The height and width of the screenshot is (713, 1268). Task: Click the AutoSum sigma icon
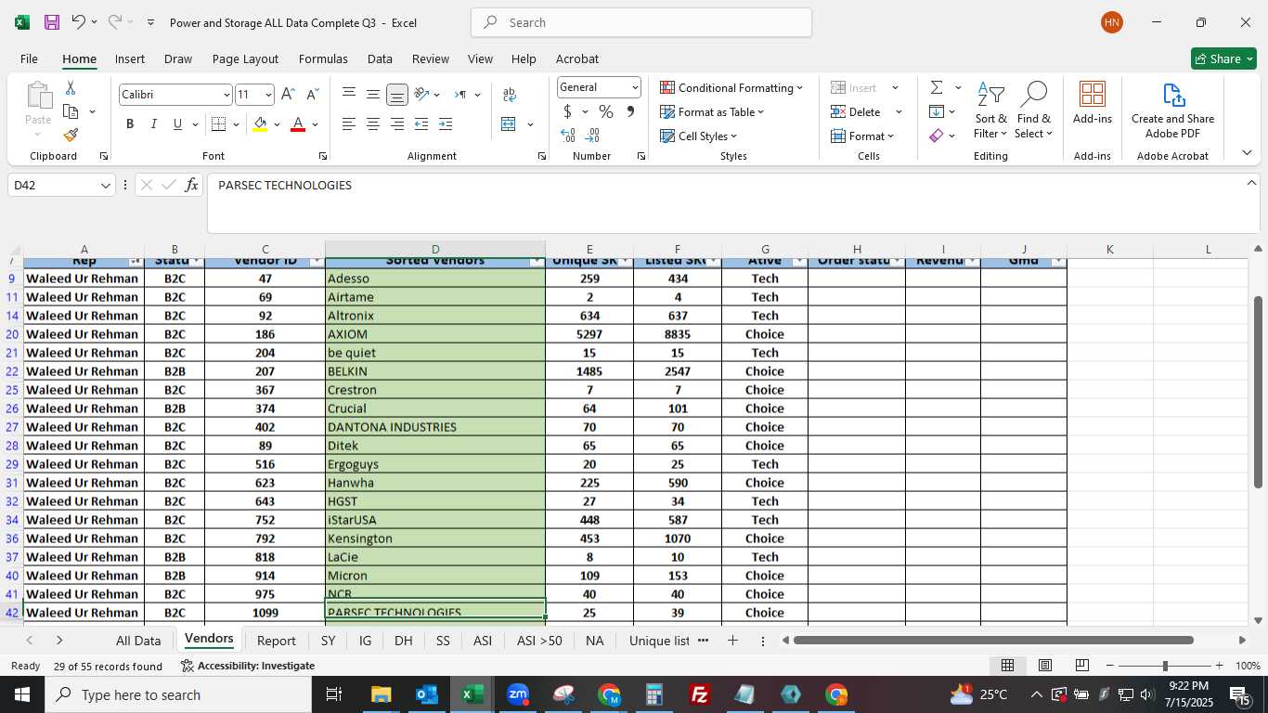click(x=937, y=87)
